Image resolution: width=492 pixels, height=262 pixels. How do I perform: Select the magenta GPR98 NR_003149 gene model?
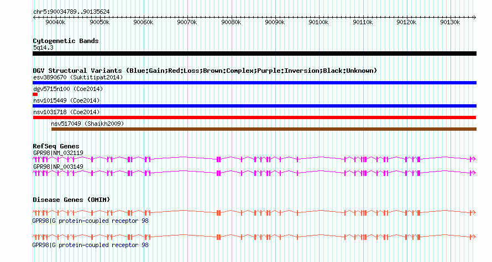[254, 173]
